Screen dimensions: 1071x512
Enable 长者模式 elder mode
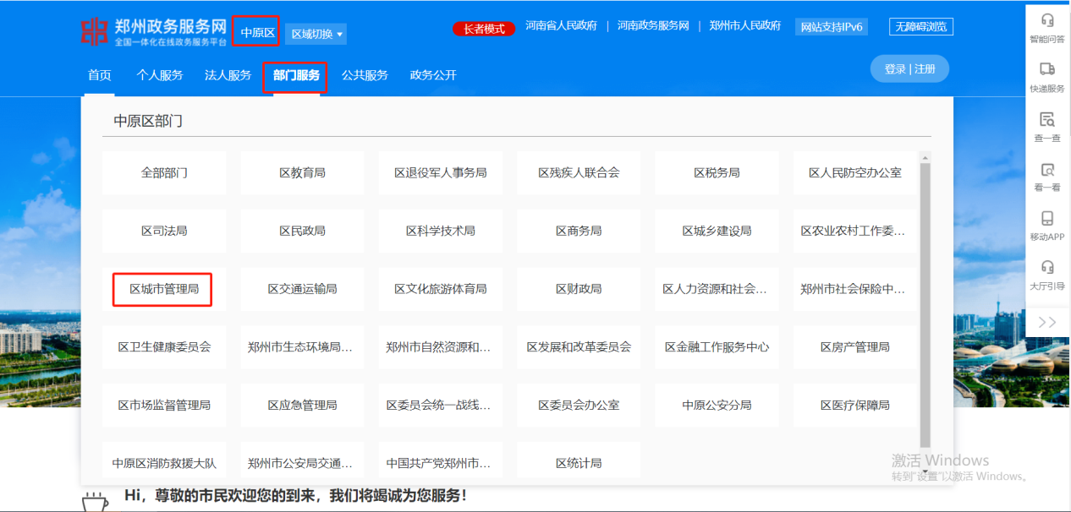tap(483, 28)
